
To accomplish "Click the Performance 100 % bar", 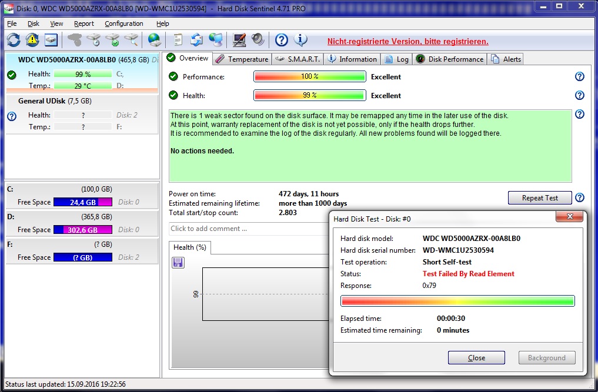I will 310,76.
